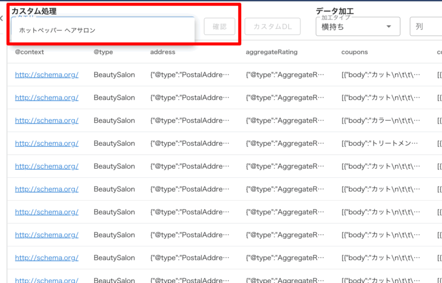This screenshot has height=283, width=442.
Task: Click the 列 input field
Action: coord(425,26)
